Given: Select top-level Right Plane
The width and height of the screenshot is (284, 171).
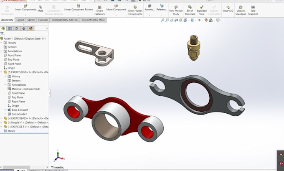Looking at the screenshot, I should pyautogui.click(x=12, y=64).
